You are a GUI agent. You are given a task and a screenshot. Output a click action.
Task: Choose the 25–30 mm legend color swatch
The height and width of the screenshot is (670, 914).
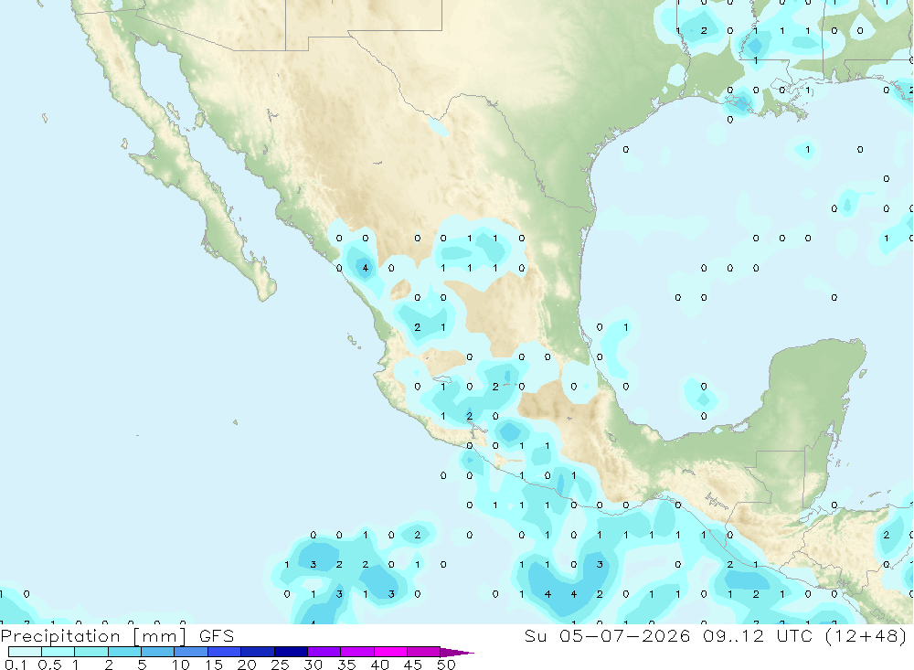click(291, 652)
